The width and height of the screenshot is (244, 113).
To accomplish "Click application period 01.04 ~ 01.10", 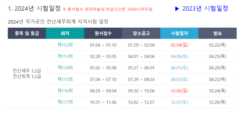I will [103, 45].
